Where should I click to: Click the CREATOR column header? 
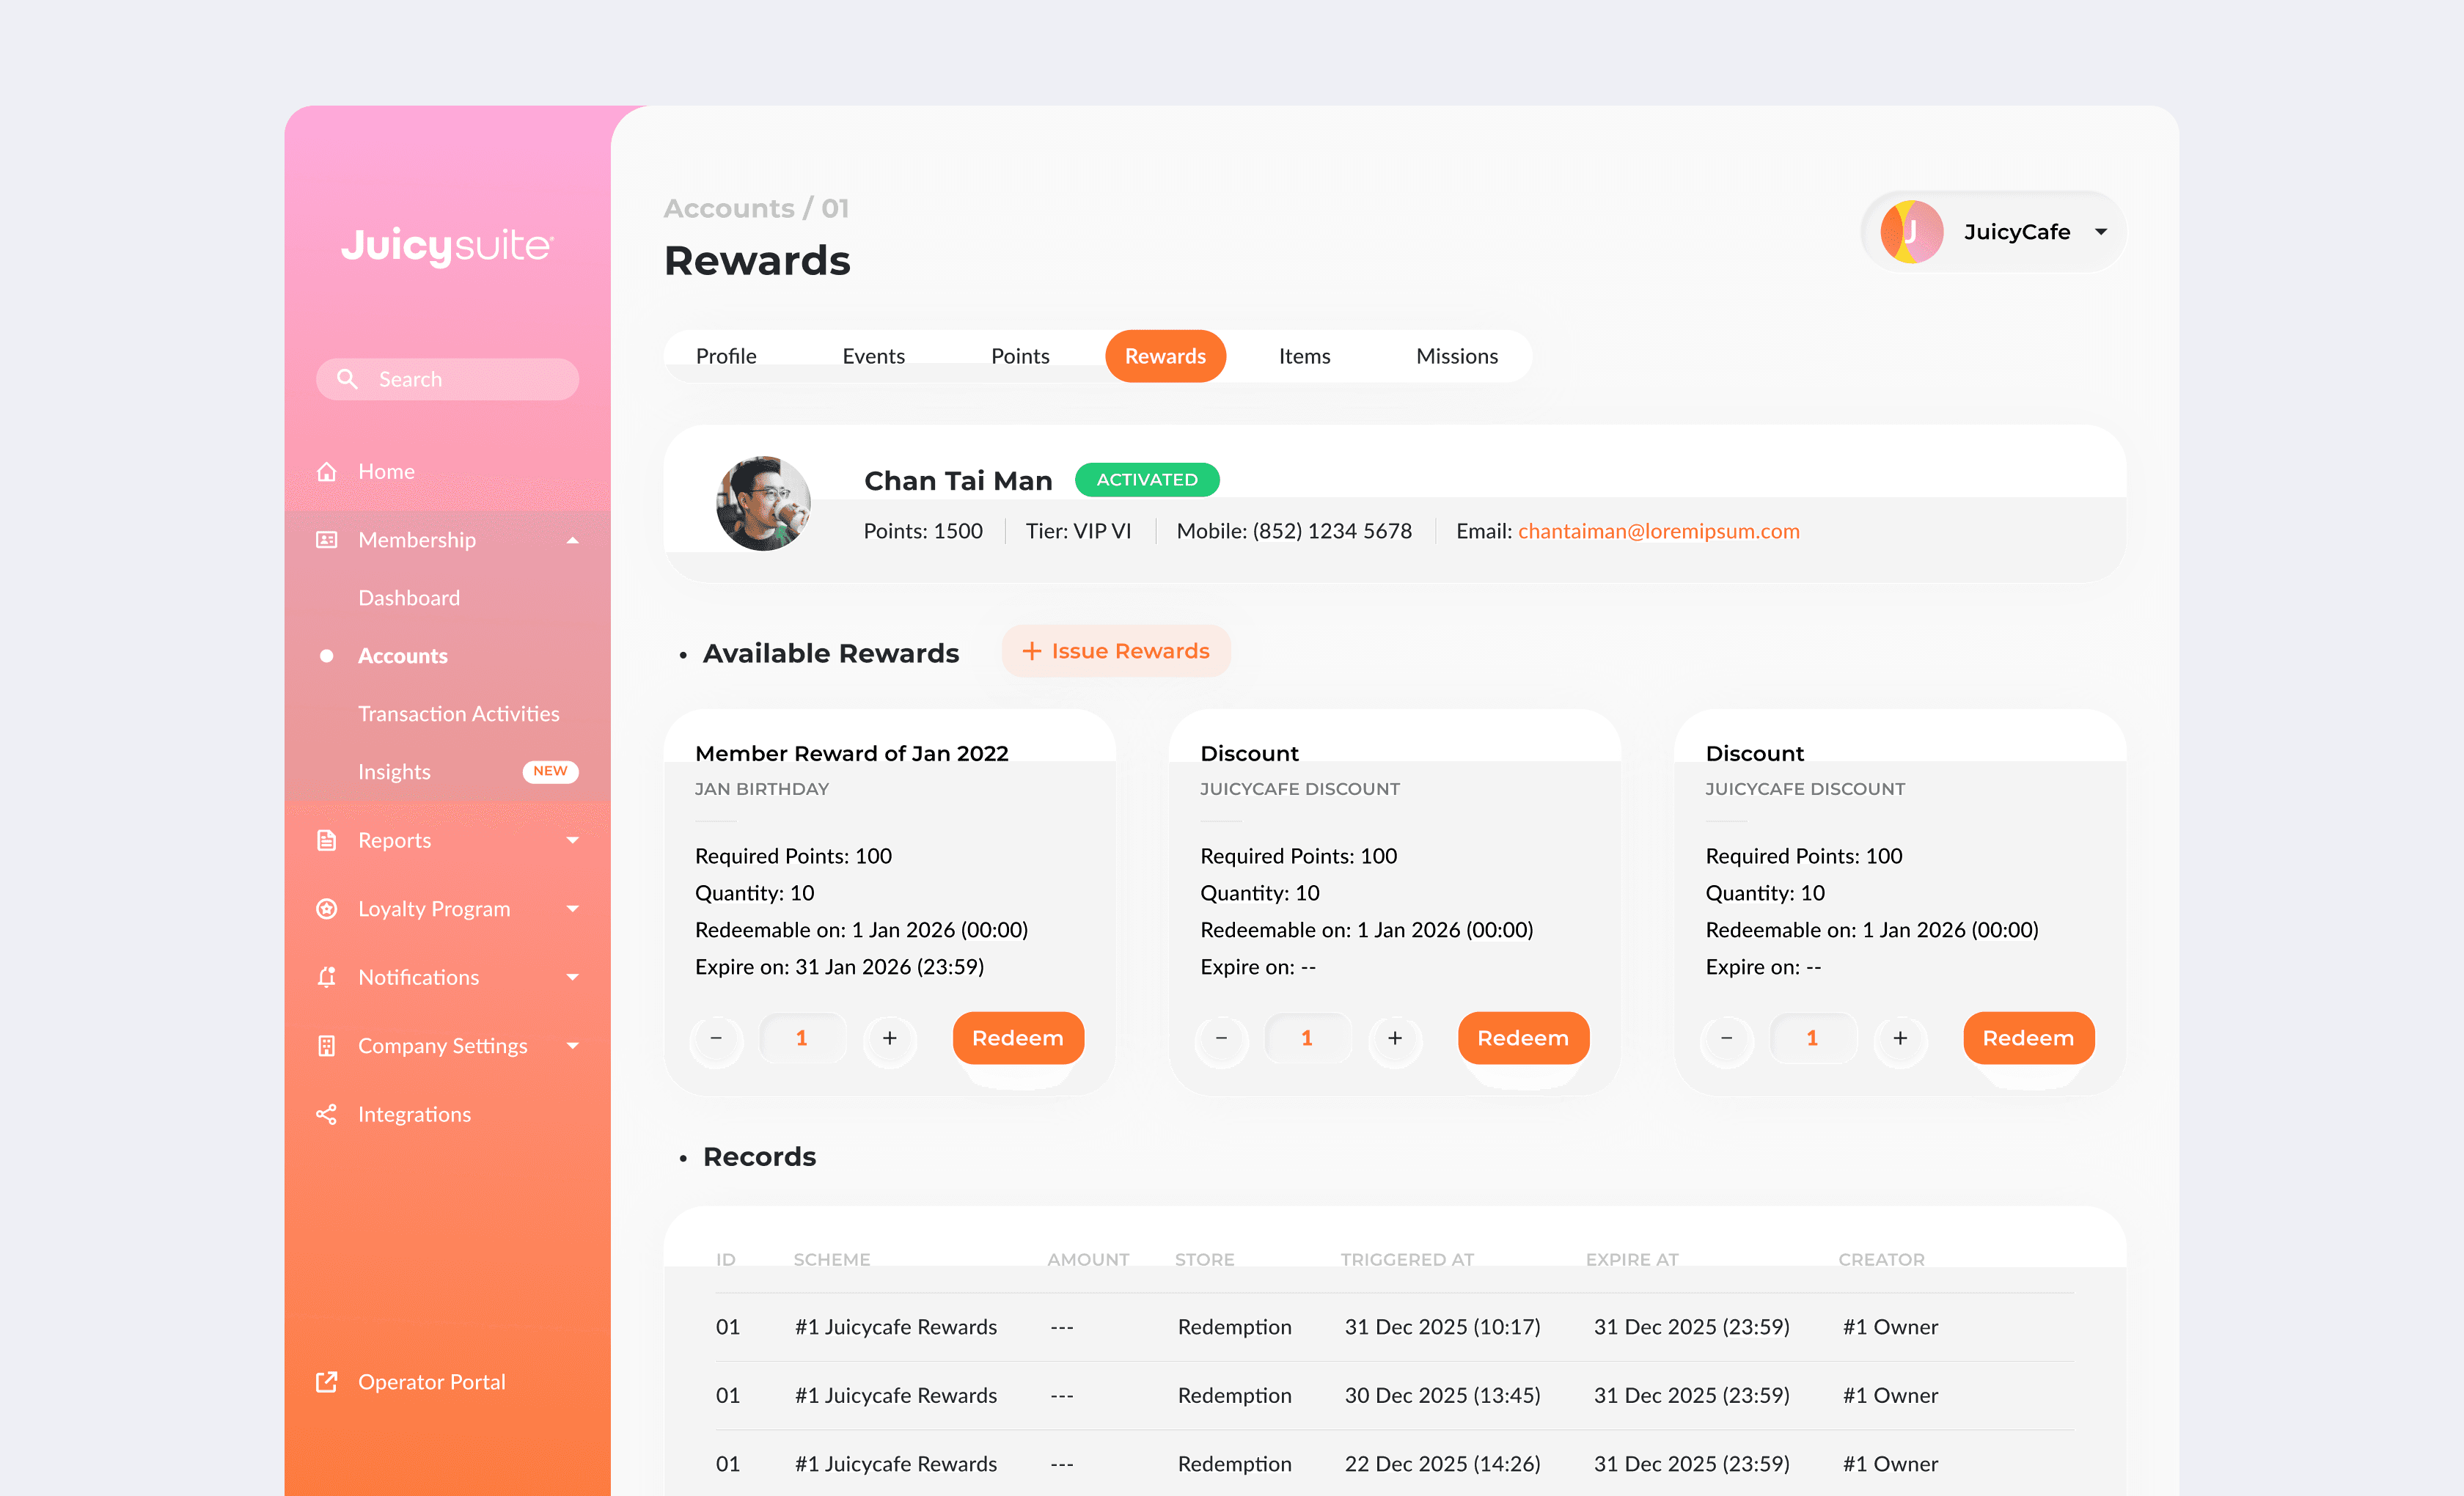pos(1881,1260)
